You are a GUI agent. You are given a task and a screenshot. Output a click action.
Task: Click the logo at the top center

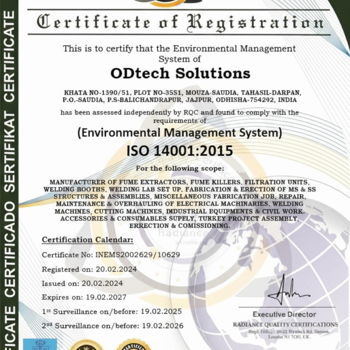coord(174,3)
